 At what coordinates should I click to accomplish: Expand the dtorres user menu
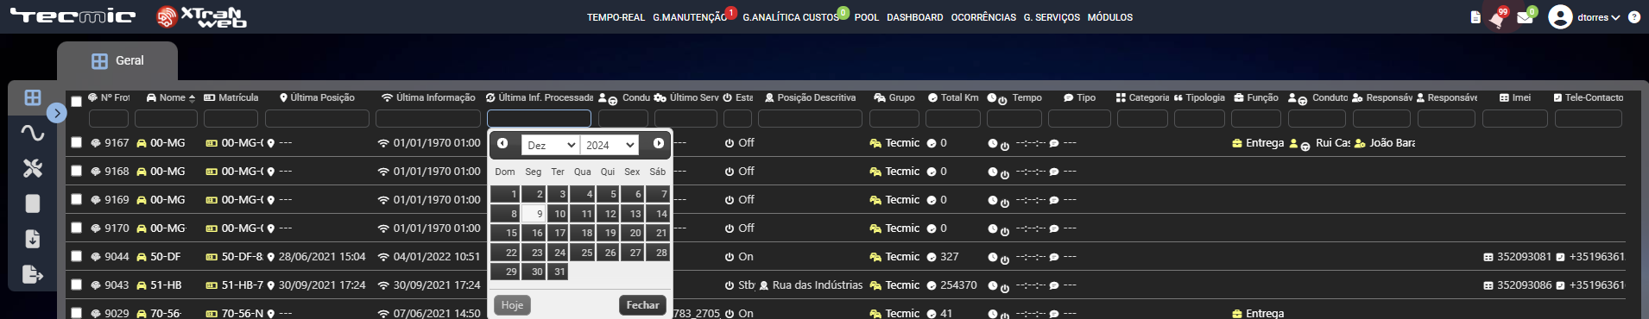pyautogui.click(x=1584, y=17)
